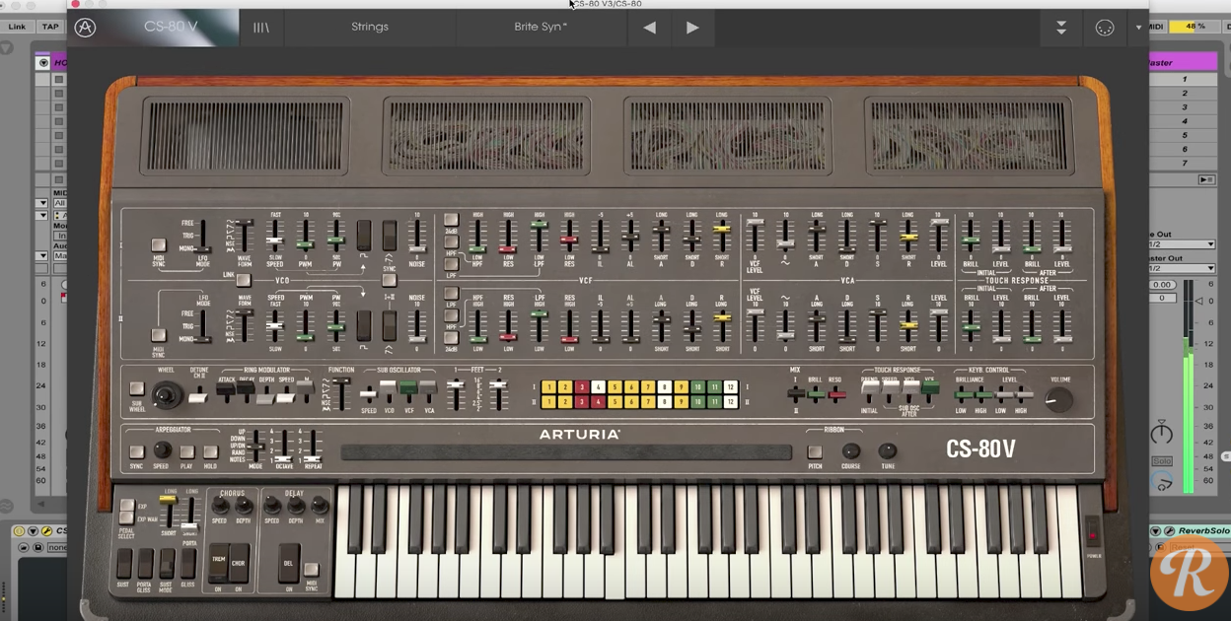Adjust the Ribbon Course knob
This screenshot has height=621, width=1231.
pos(850,451)
